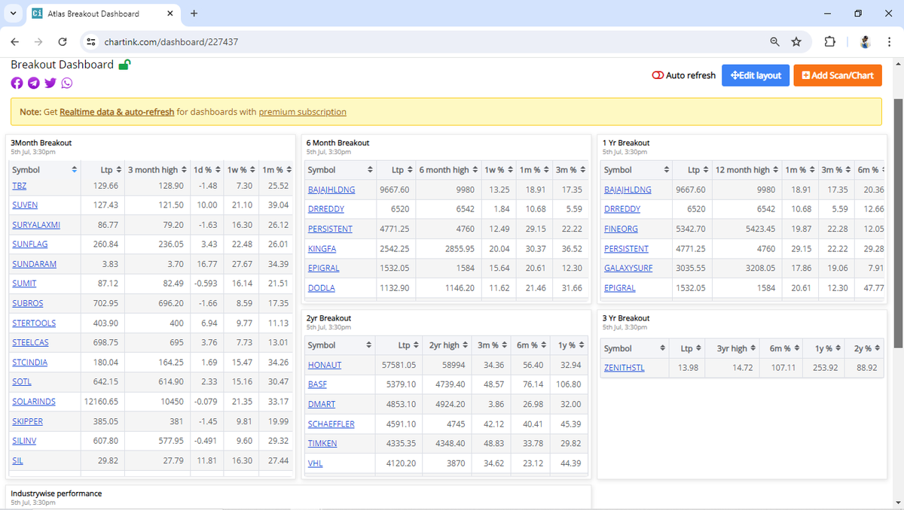Viewport: 904px width, 510px height.
Task: Open DODLA stock link
Action: pos(322,288)
